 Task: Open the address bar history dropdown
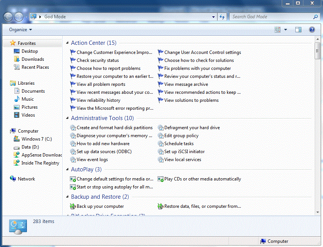point(214,17)
